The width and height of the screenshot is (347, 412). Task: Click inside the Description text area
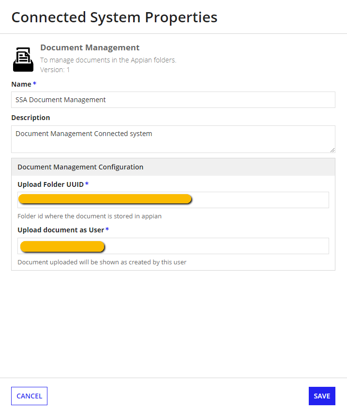click(x=173, y=139)
